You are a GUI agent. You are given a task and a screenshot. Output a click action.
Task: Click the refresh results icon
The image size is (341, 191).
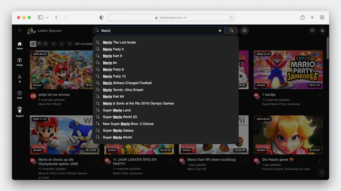click(x=62, y=44)
